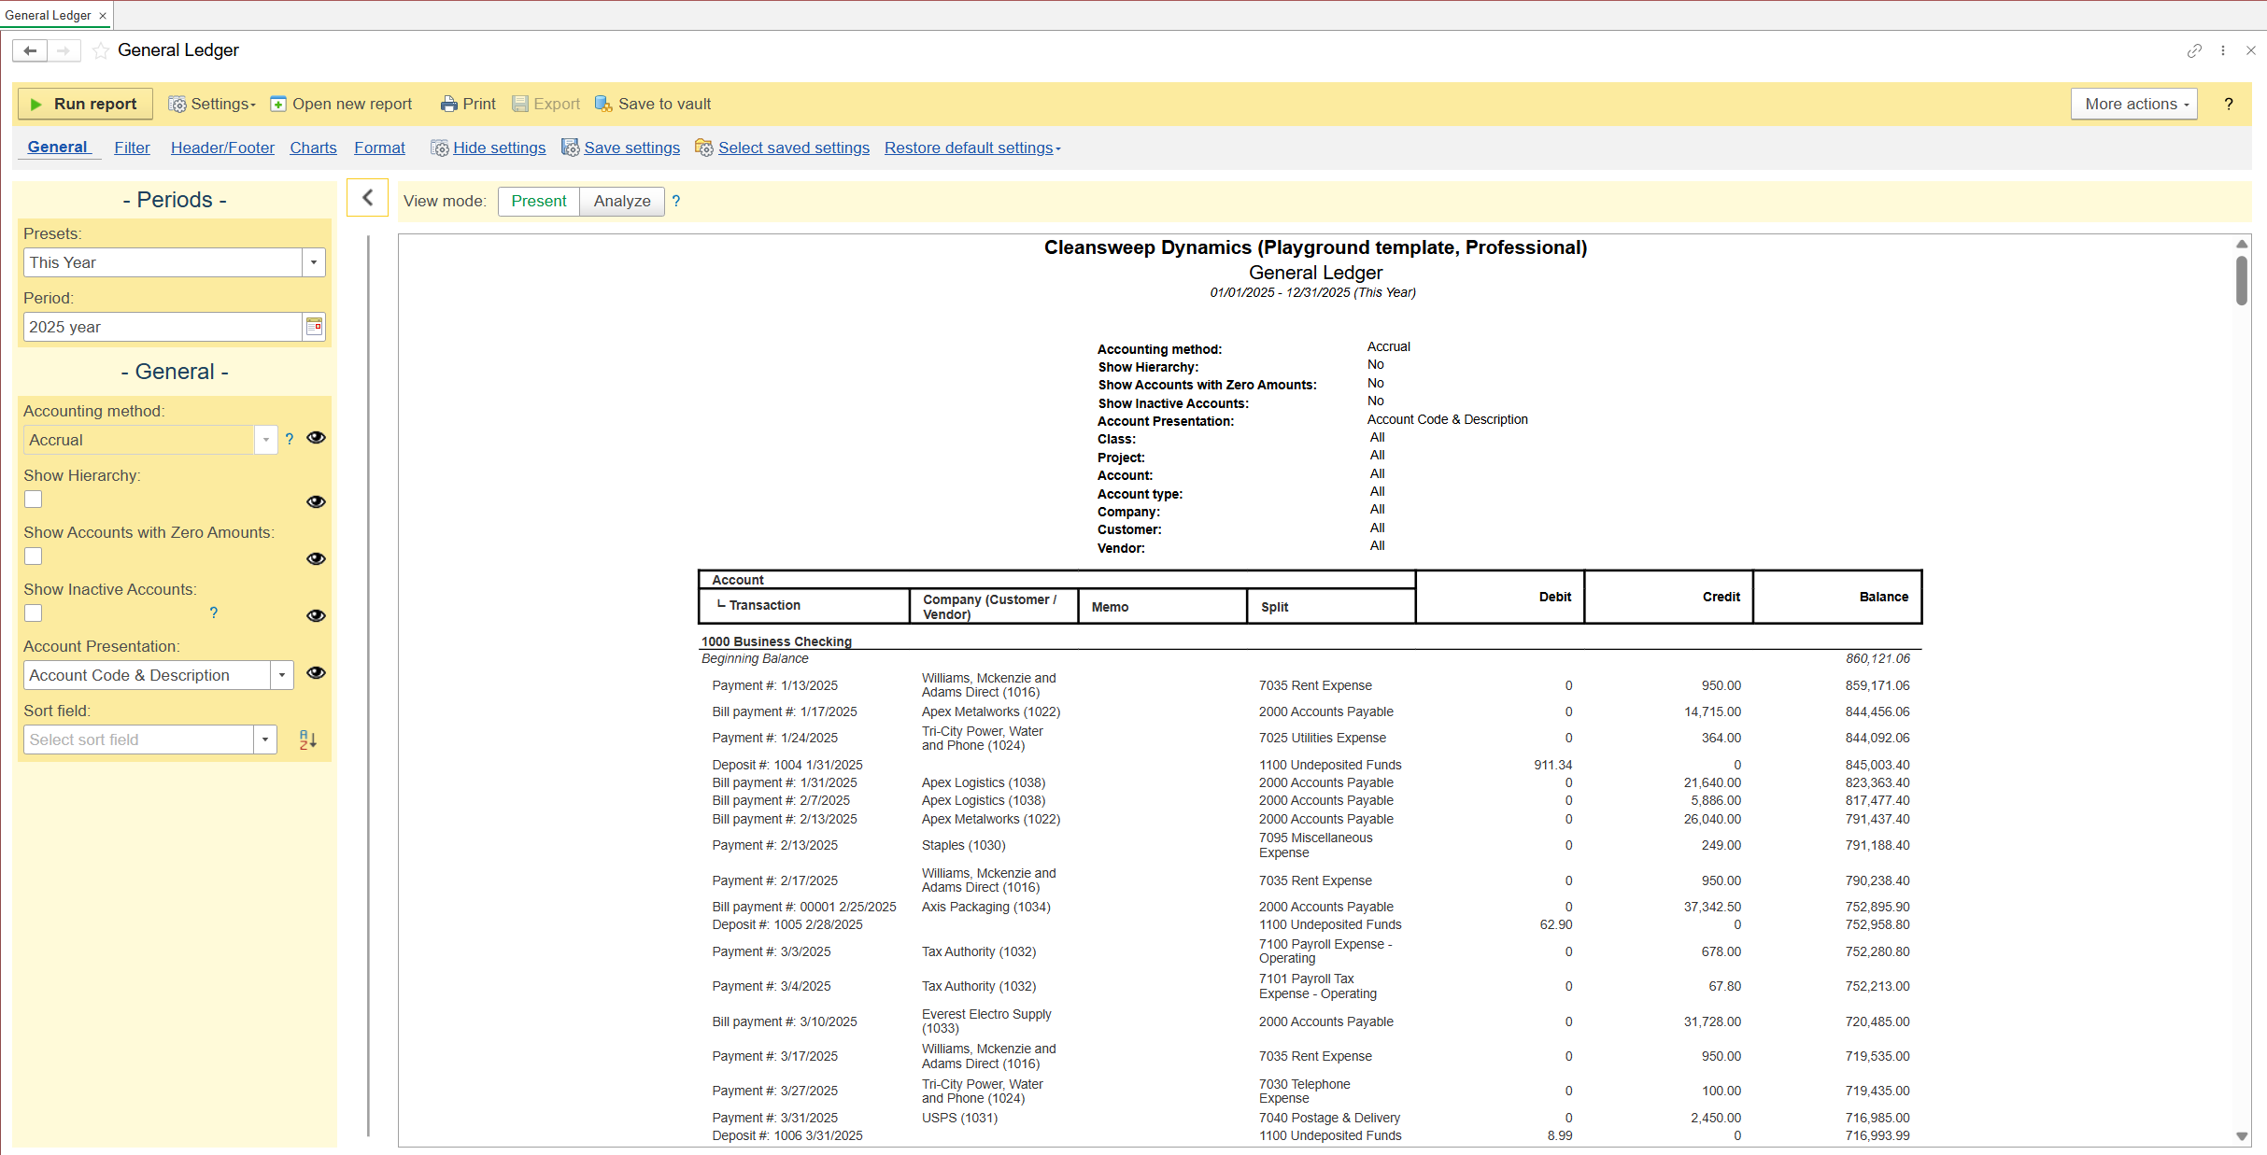Click the copy link icon at top right
2267x1155 pixels.
(x=2194, y=50)
